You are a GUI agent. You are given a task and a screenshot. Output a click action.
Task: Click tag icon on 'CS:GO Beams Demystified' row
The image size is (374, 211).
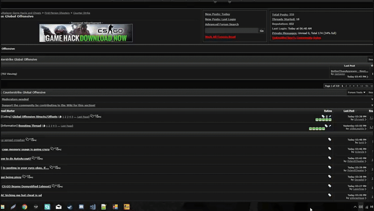point(330,186)
